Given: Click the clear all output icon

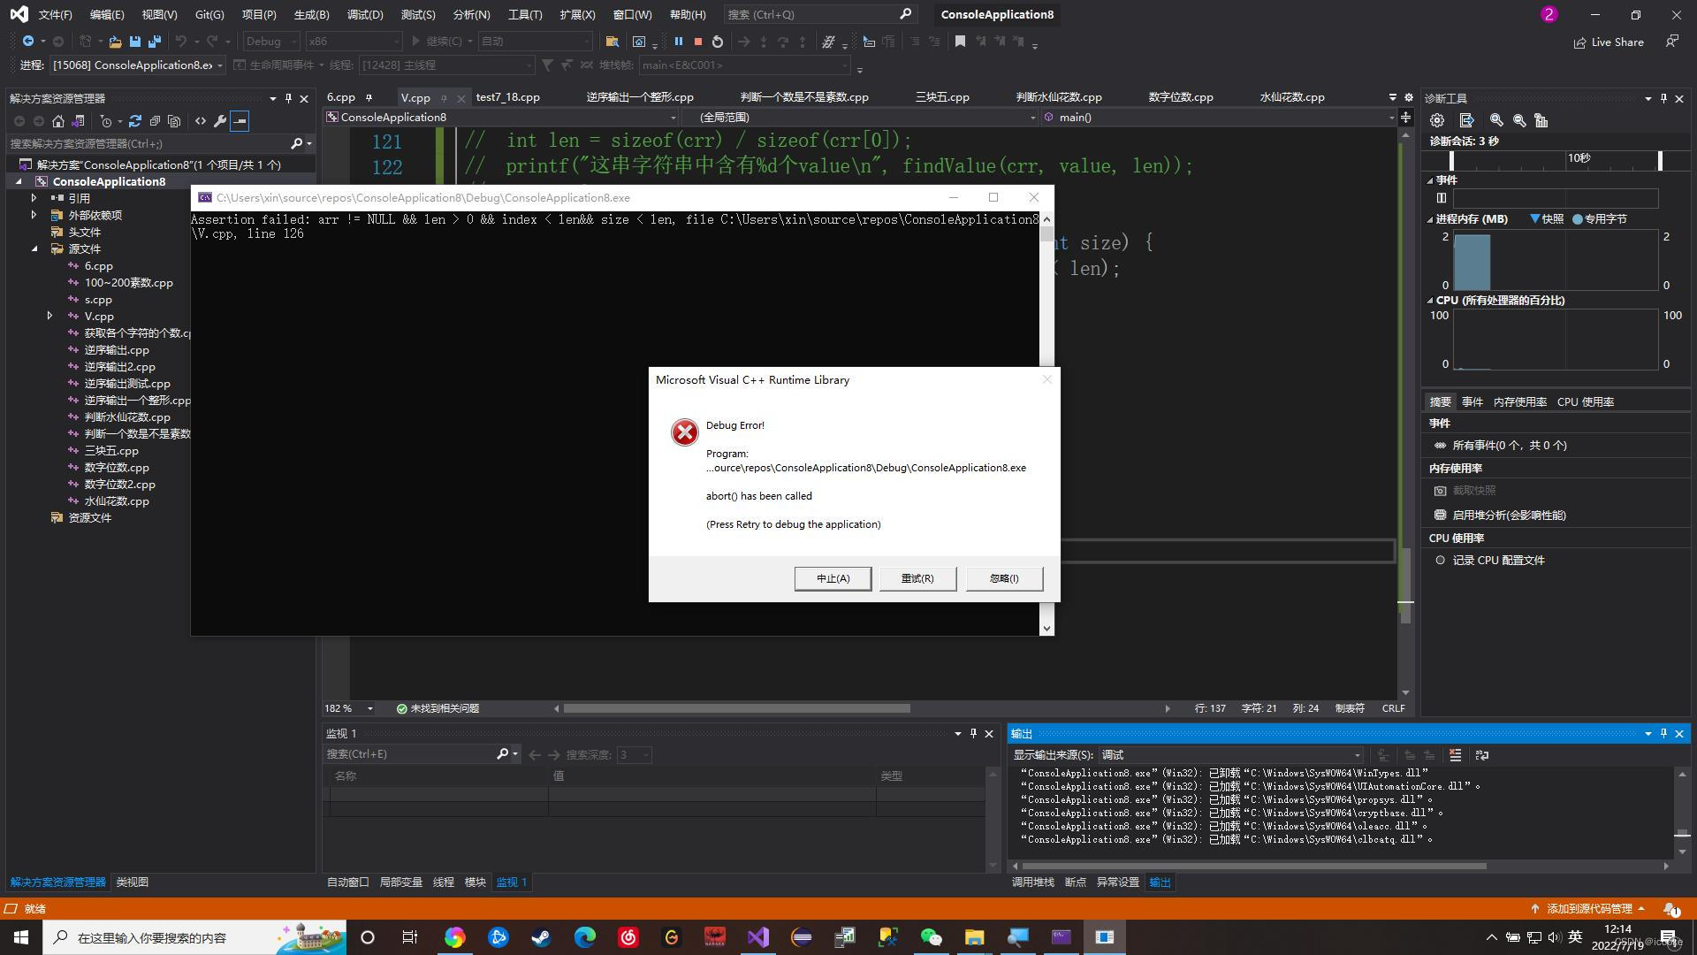Looking at the screenshot, I should 1455,755.
